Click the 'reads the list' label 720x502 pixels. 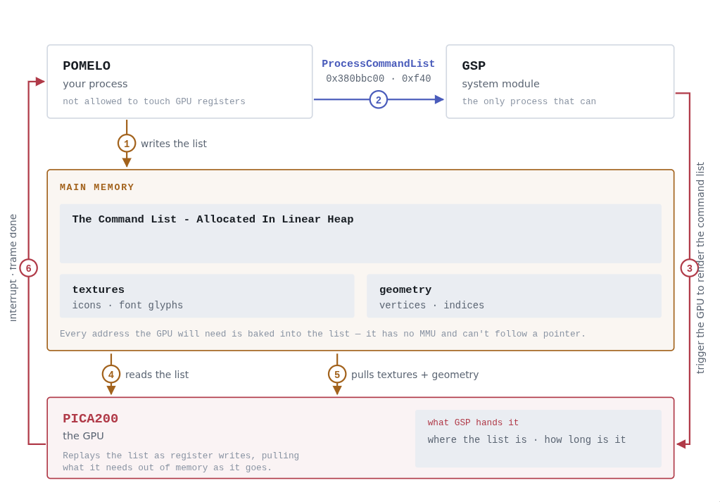(x=156, y=375)
